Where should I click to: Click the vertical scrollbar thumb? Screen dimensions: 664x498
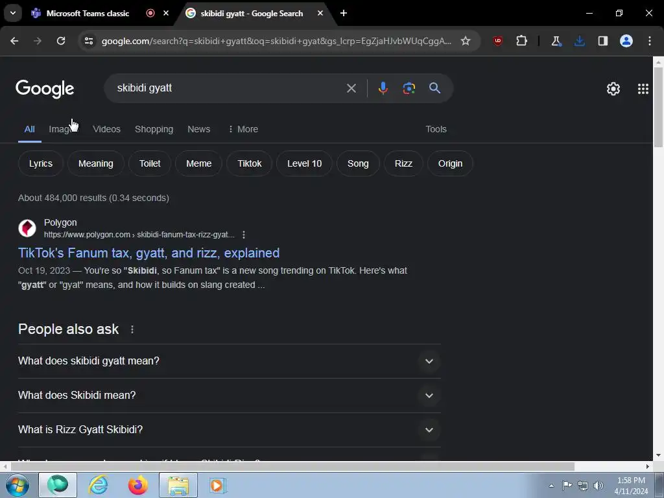pyautogui.click(x=658, y=107)
